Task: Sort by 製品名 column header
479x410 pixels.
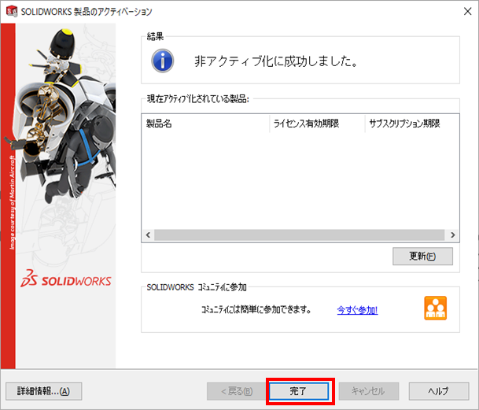Action: tap(205, 124)
